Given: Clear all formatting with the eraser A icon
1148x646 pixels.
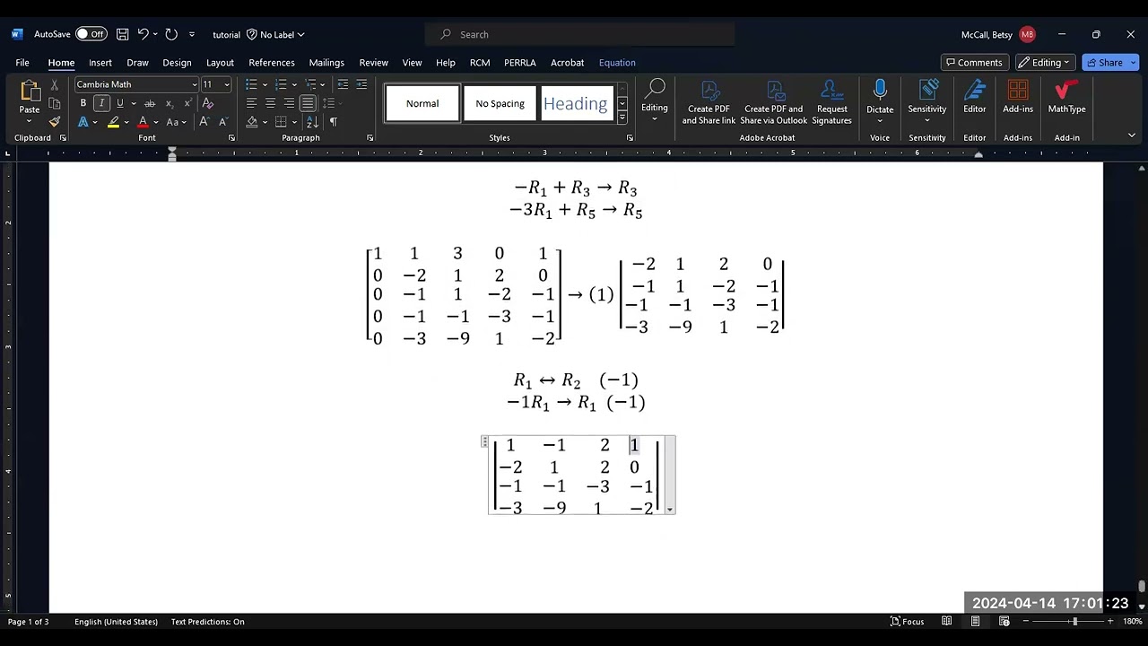Looking at the screenshot, I should point(208,103).
